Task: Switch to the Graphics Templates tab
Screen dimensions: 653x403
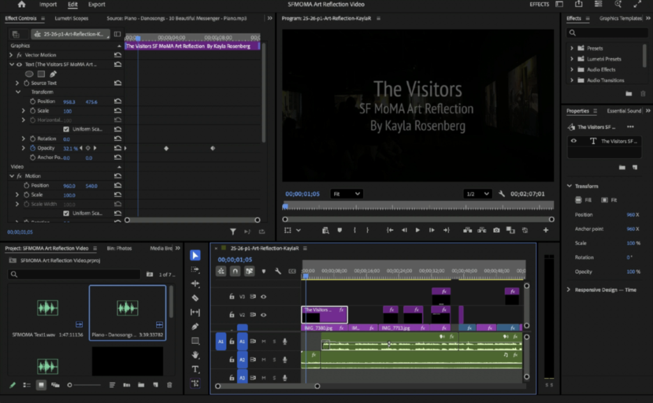Action: click(620, 18)
